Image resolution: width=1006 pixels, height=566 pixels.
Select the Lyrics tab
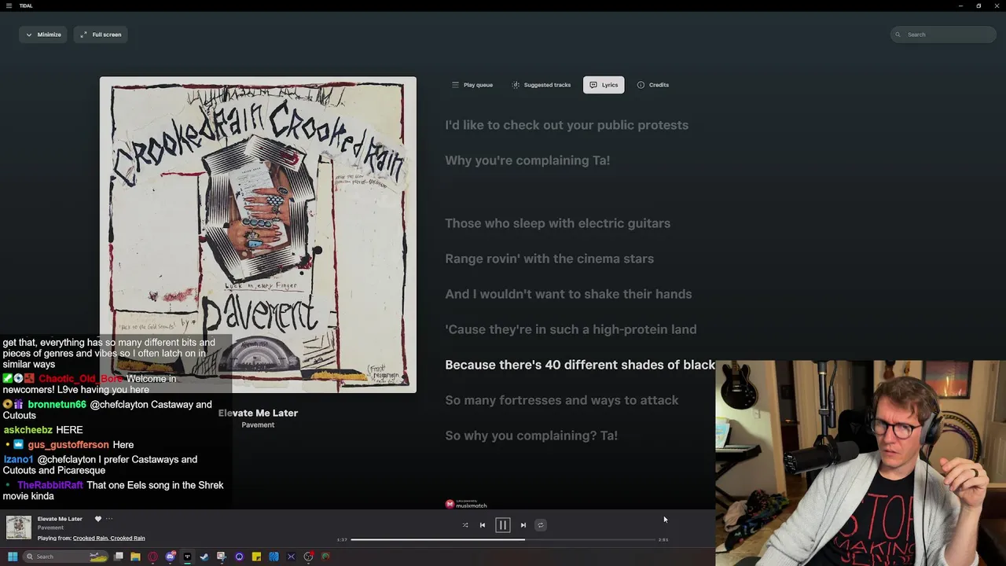point(604,85)
